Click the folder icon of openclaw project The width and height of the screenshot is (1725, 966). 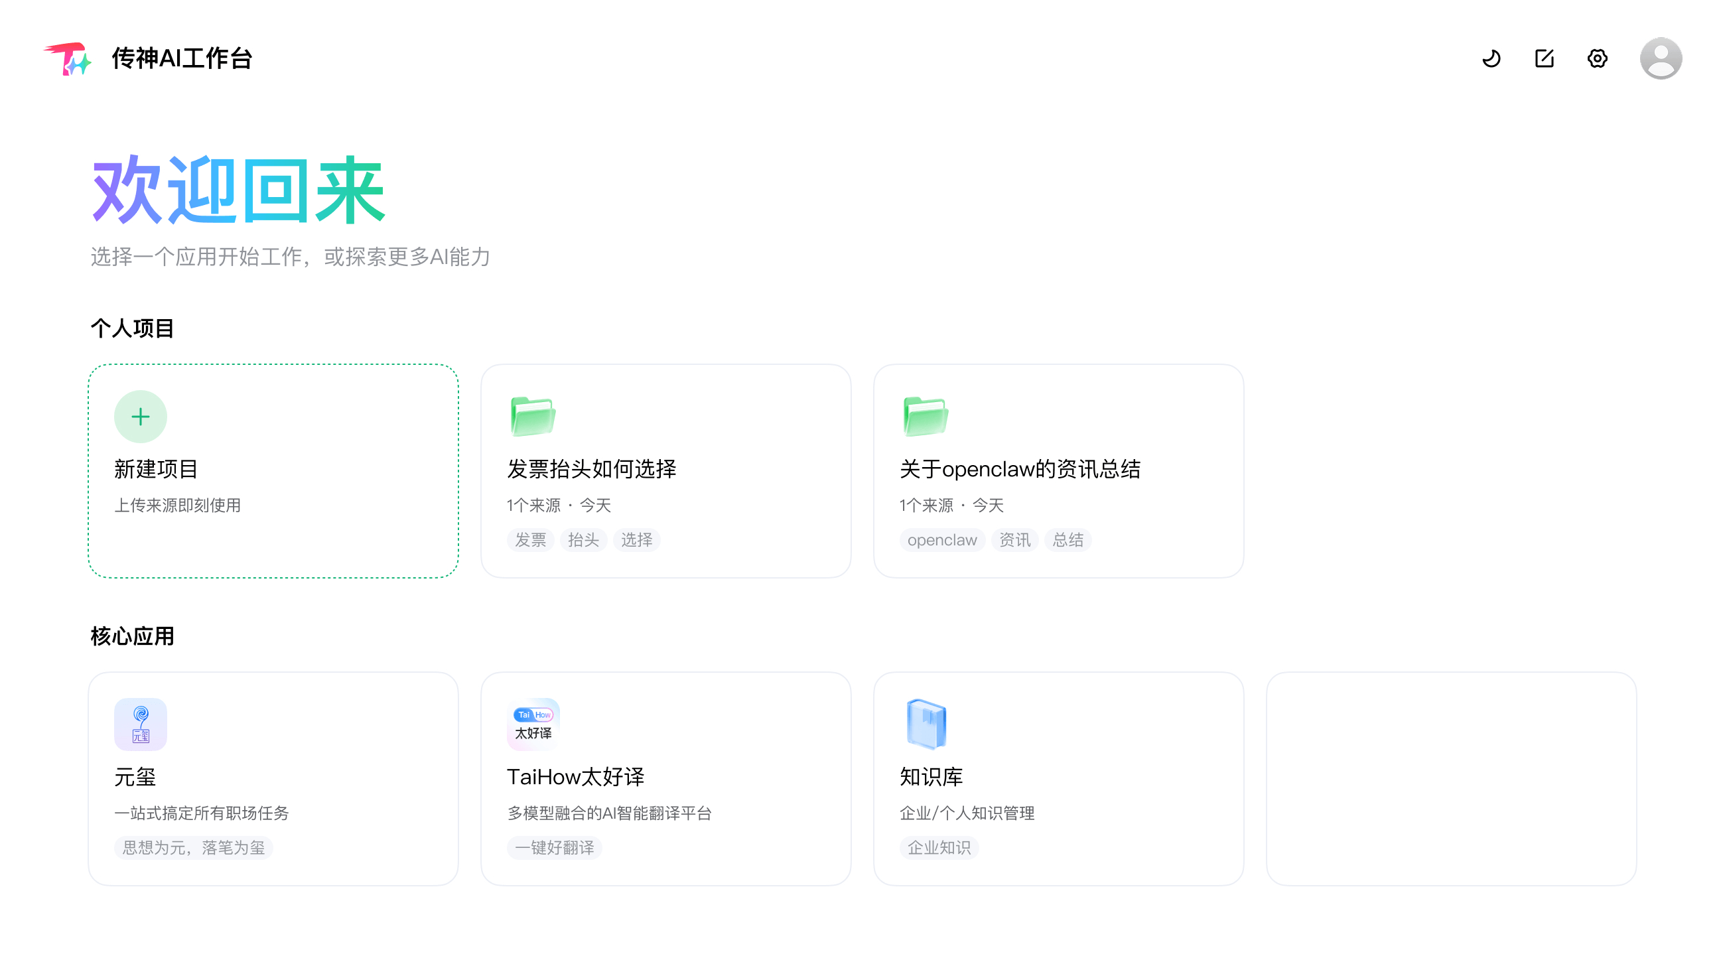(x=926, y=416)
